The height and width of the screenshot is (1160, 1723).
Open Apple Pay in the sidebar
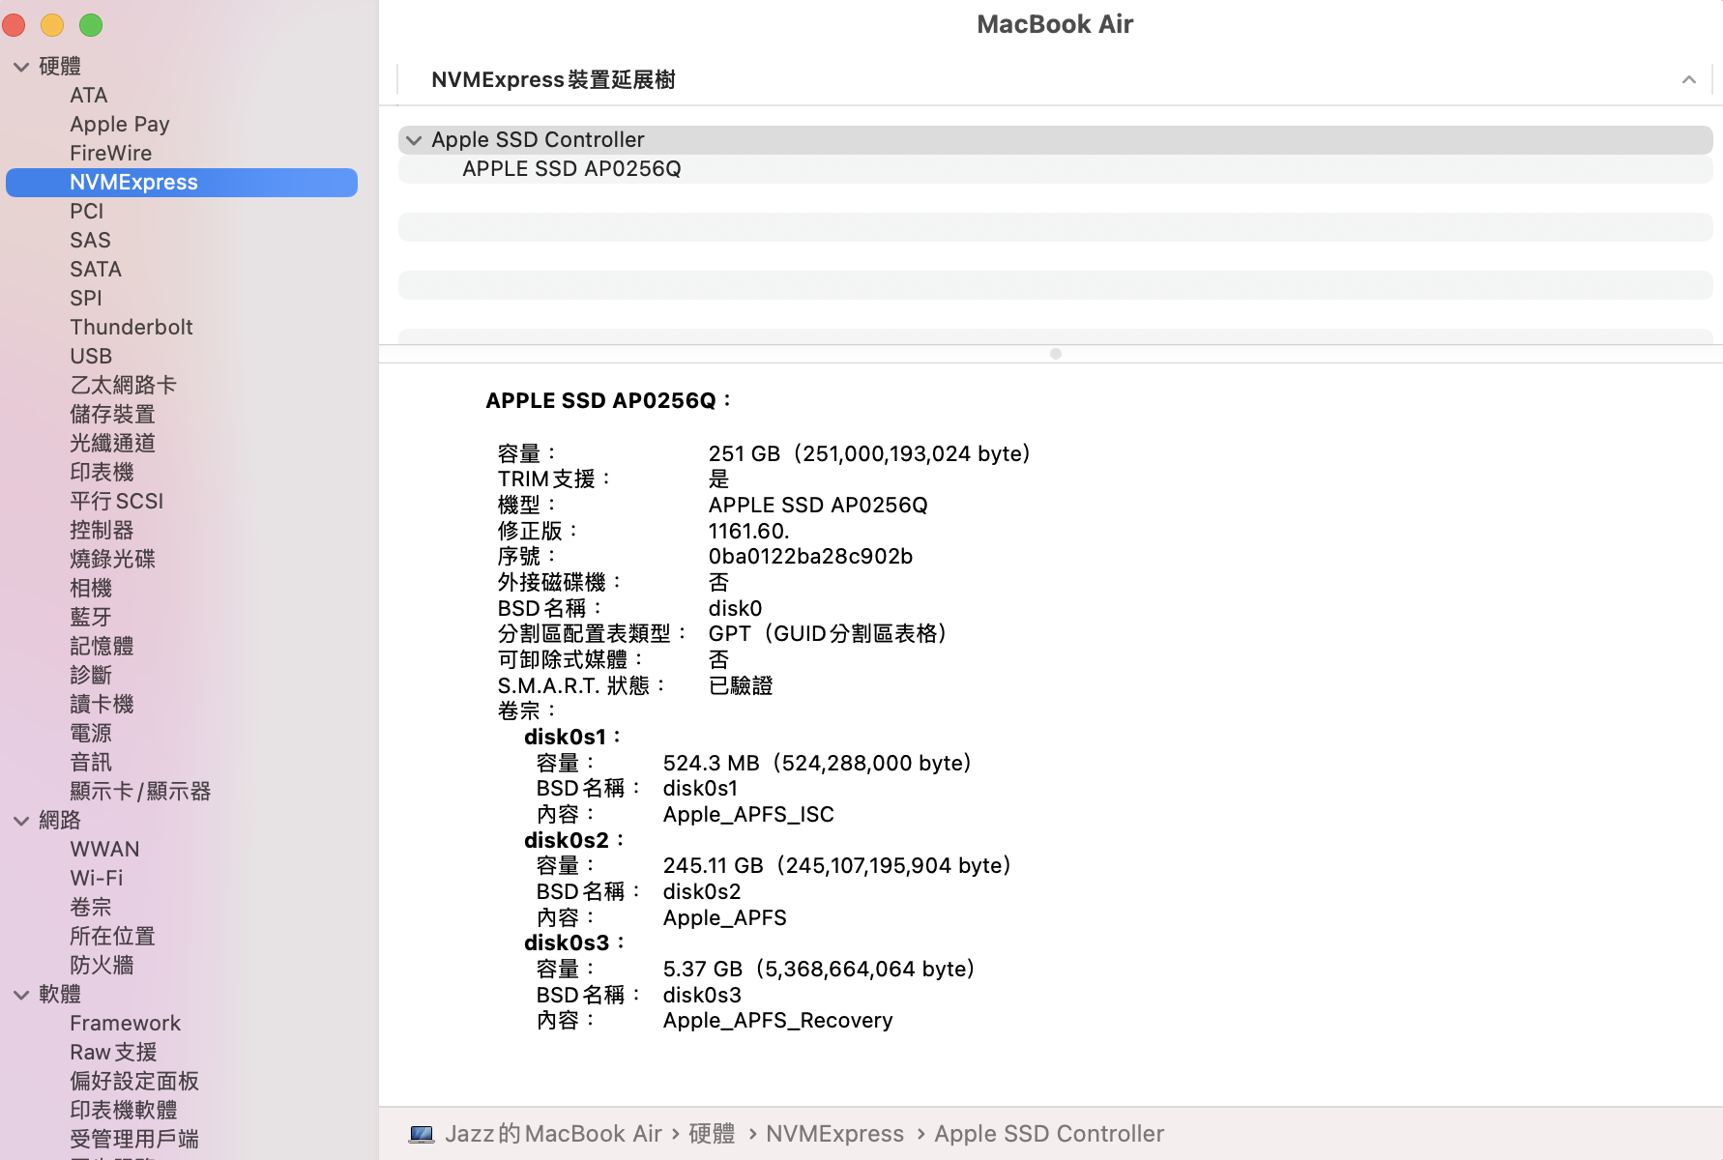pos(120,125)
